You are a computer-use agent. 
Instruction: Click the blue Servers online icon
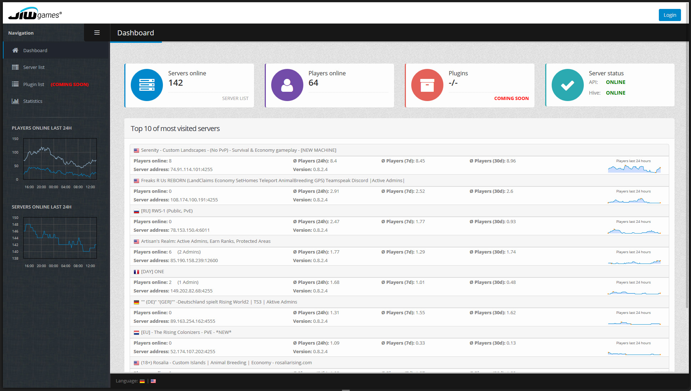[147, 85]
